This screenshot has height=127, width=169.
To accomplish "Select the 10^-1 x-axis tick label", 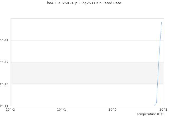I will tap(62, 110).
